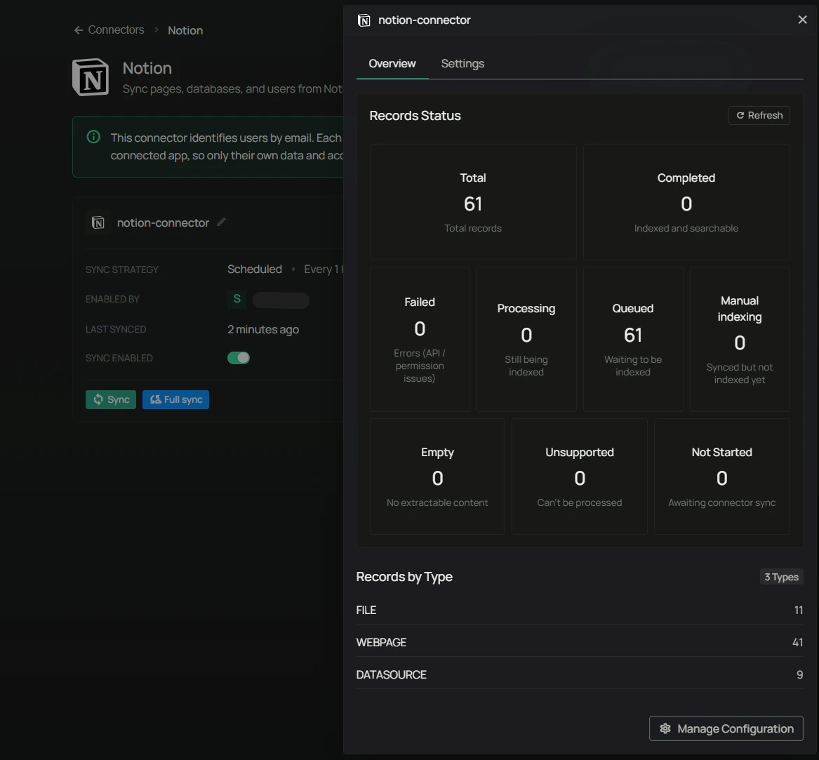Close the notion-connector side panel
The width and height of the screenshot is (819, 760).
coord(802,20)
